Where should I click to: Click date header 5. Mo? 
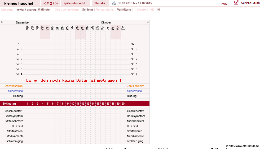123,28
